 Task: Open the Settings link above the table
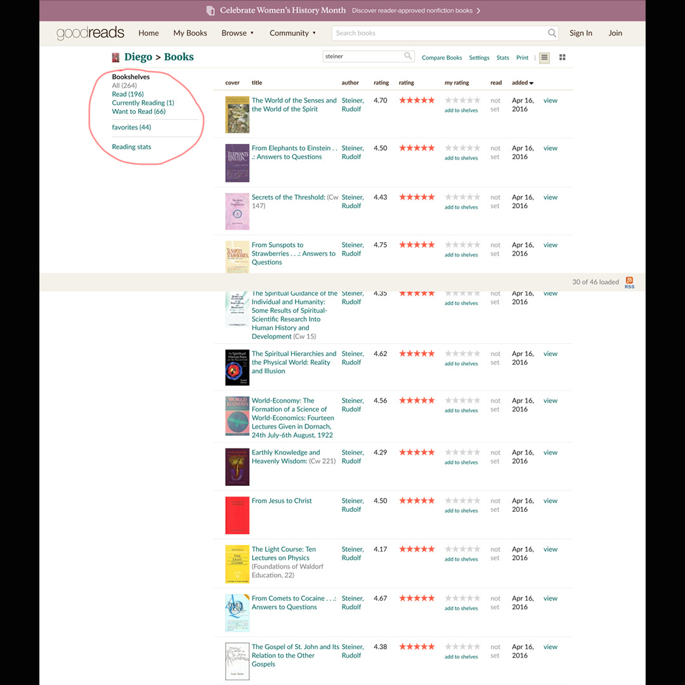pos(479,58)
